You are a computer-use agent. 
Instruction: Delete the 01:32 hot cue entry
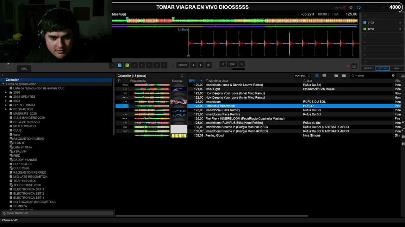coord(400,23)
